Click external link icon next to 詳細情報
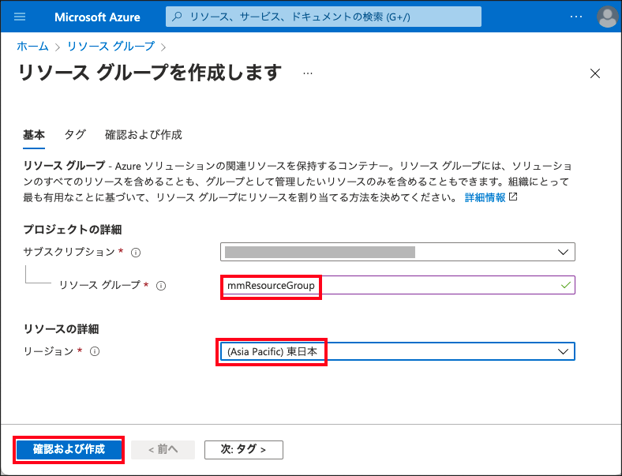The image size is (622, 476). click(x=513, y=197)
